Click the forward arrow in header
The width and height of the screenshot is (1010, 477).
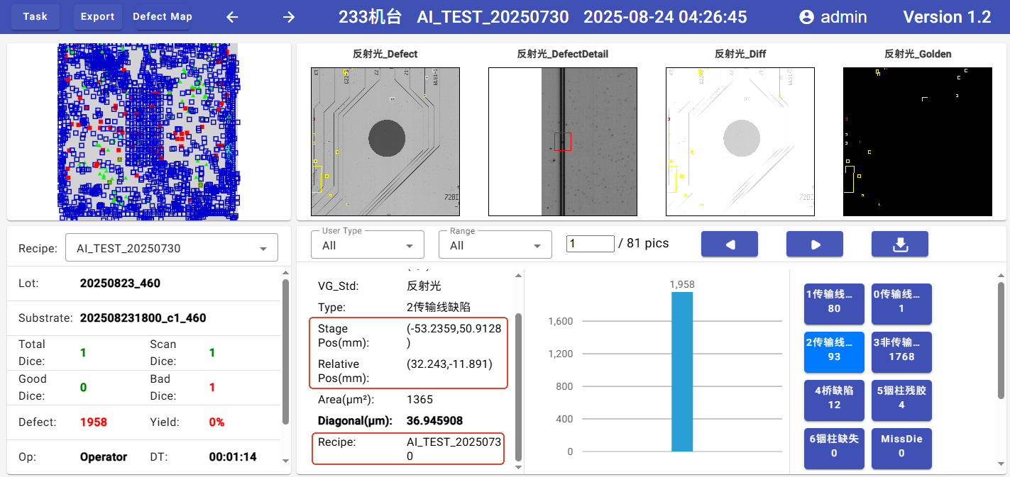[288, 17]
